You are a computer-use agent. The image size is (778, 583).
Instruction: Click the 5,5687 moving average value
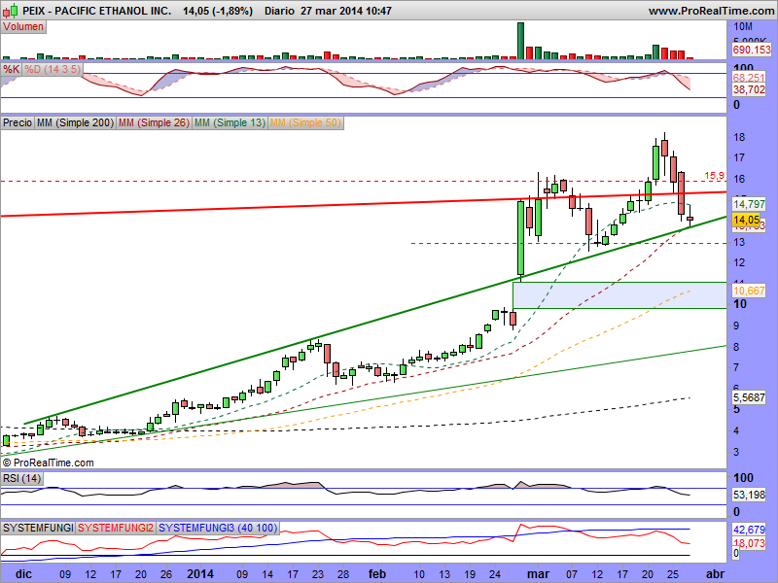tap(749, 397)
